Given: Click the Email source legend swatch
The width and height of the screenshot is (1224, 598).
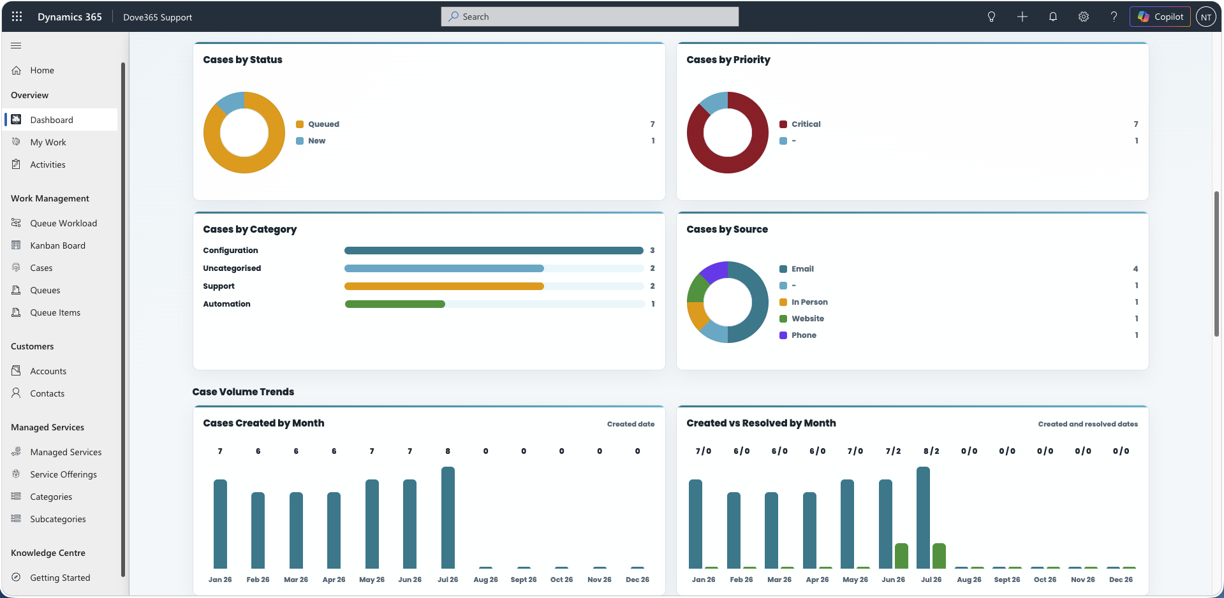Looking at the screenshot, I should tap(783, 269).
